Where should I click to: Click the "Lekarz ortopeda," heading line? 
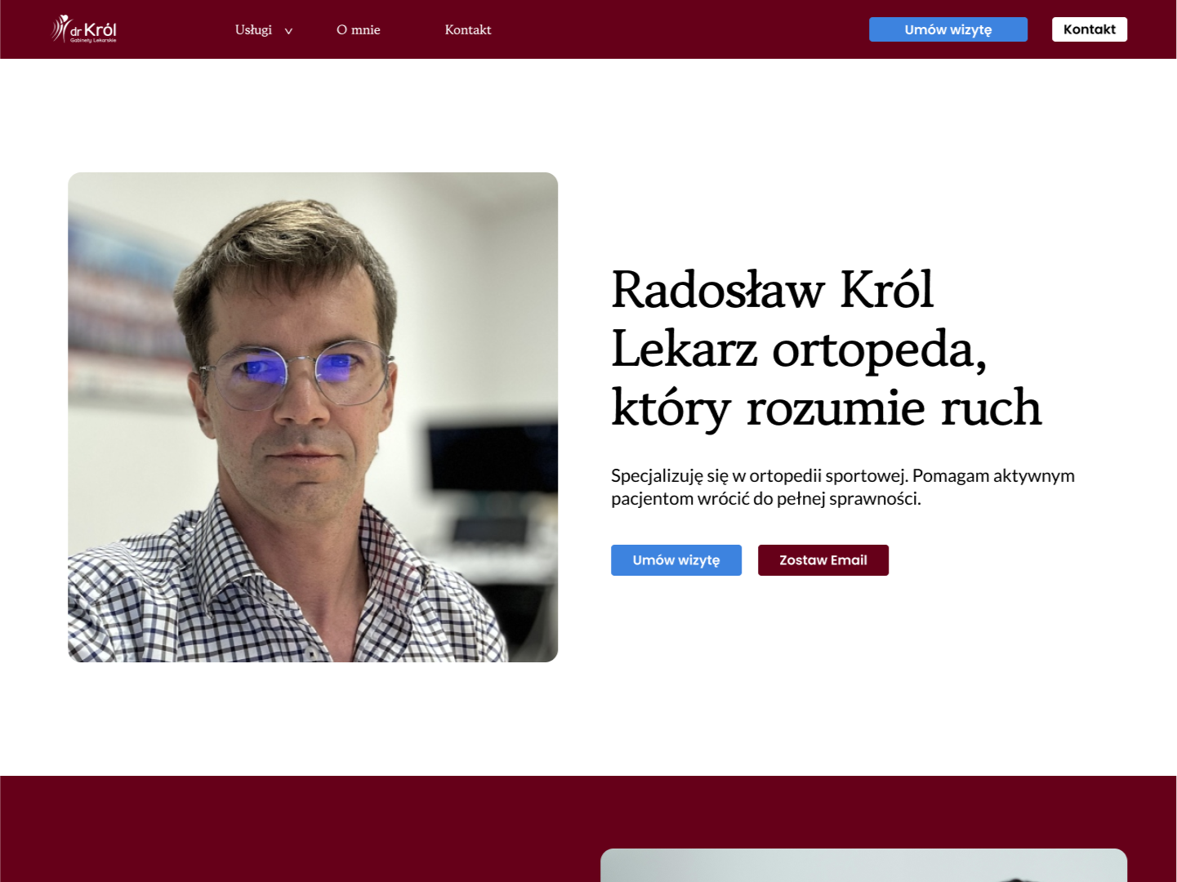point(798,349)
